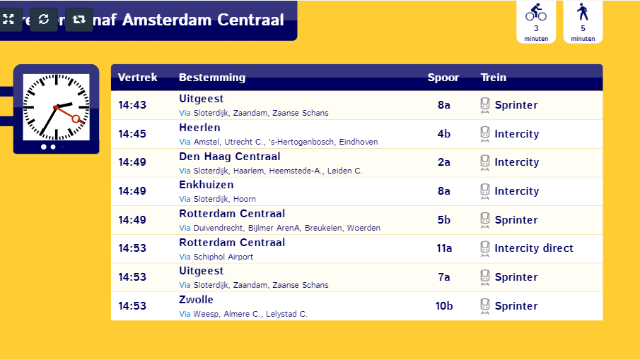640x359 pixels.
Task: Click train icon next to Intercity direct
Action: click(x=484, y=249)
